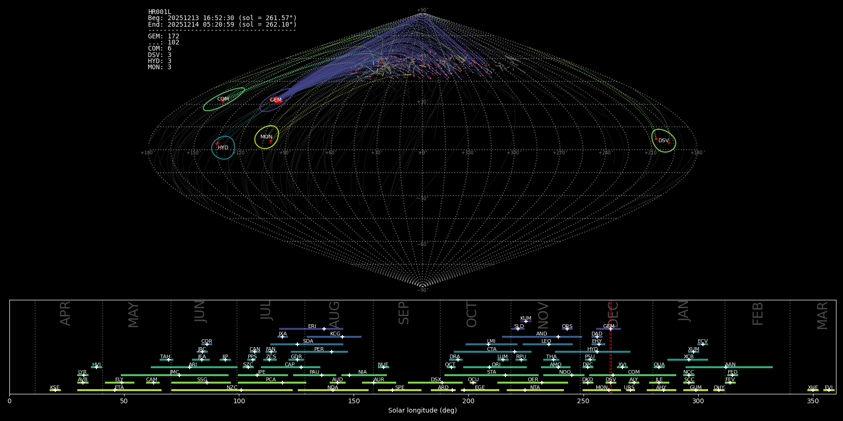The width and height of the screenshot is (843, 421).
Task: Click the ETA shower activity bar
Action: pos(119,390)
